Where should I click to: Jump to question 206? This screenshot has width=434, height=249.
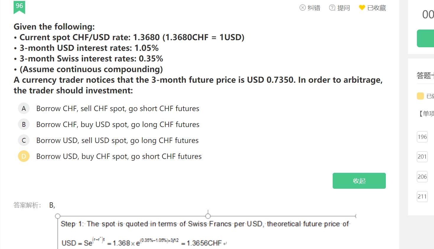[x=422, y=177]
